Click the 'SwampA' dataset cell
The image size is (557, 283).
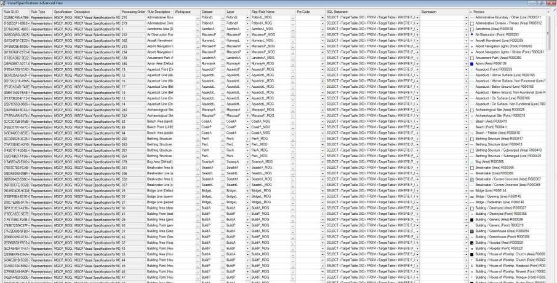tap(210, 162)
